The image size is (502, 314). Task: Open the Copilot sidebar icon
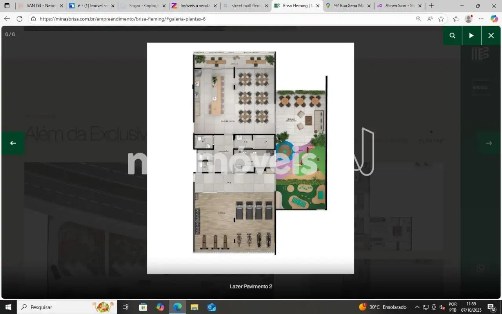click(x=494, y=19)
